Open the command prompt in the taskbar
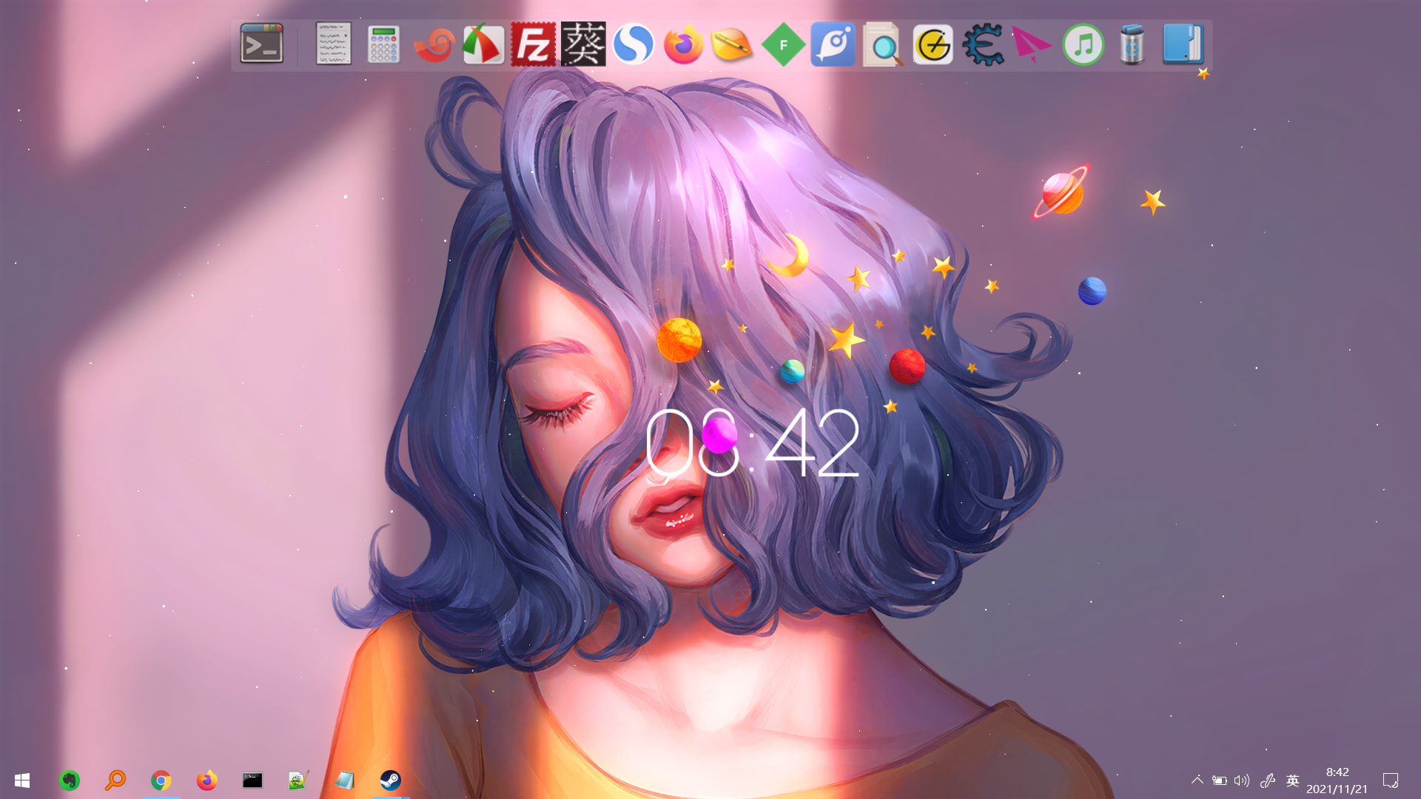 point(252,781)
